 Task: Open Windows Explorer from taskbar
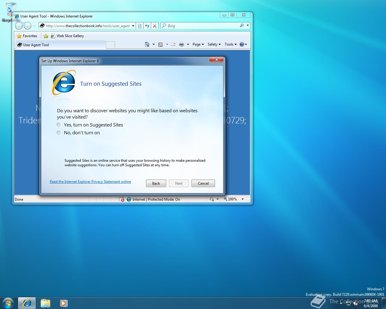[x=46, y=303]
